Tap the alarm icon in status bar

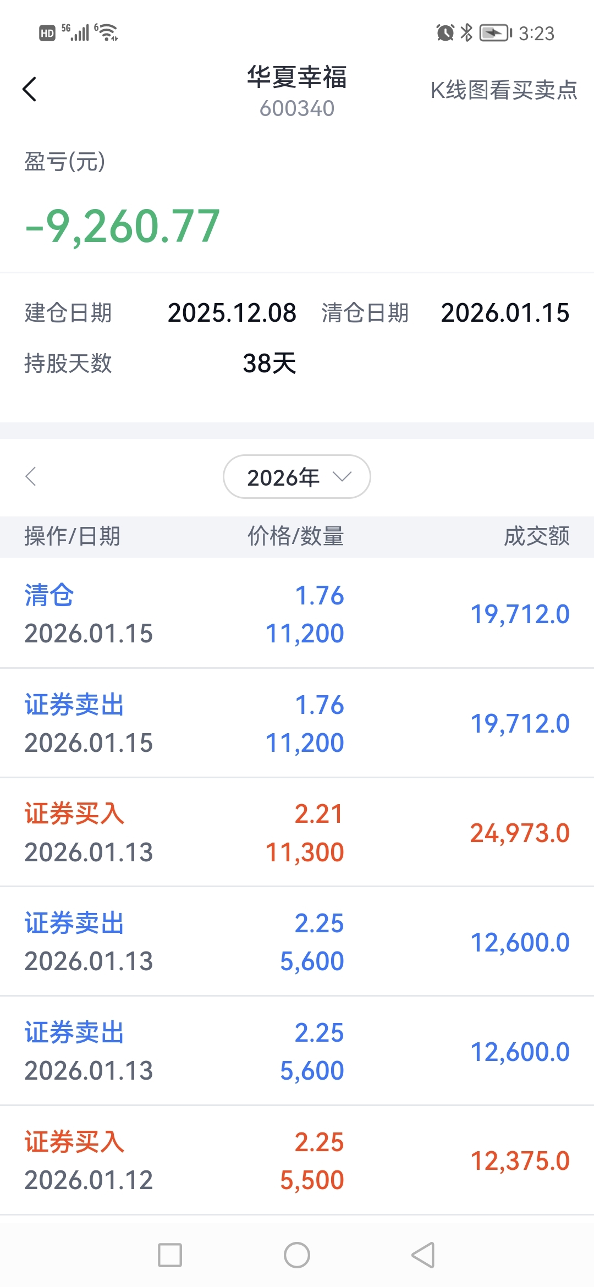coord(445,33)
